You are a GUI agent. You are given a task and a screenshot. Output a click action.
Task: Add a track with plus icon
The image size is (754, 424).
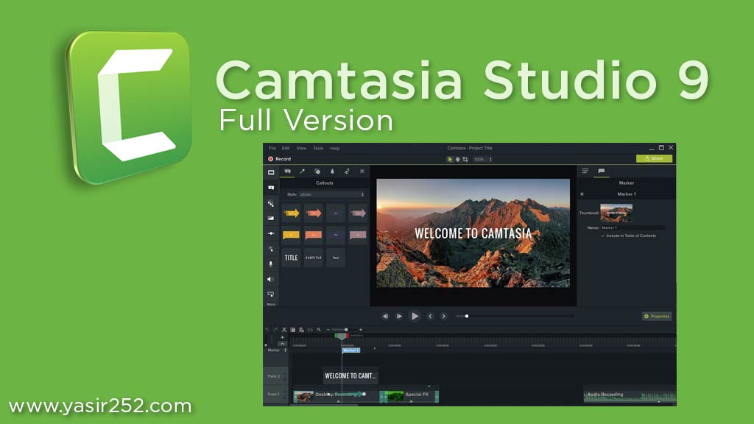[x=282, y=337]
